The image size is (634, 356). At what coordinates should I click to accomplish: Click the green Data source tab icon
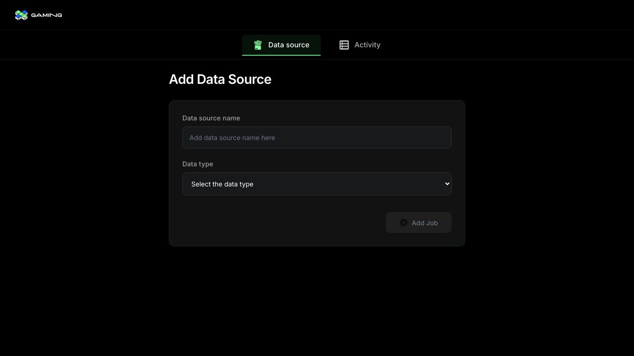pyautogui.click(x=257, y=45)
